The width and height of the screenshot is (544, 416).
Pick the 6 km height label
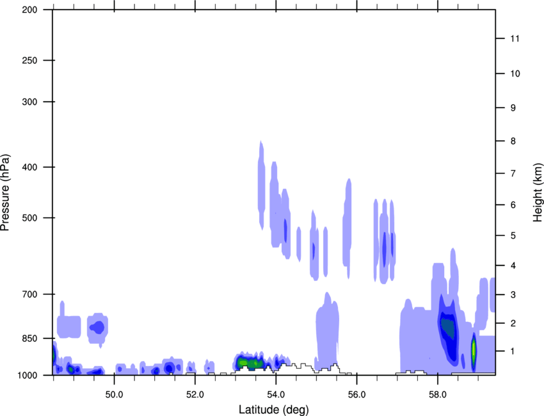point(513,205)
